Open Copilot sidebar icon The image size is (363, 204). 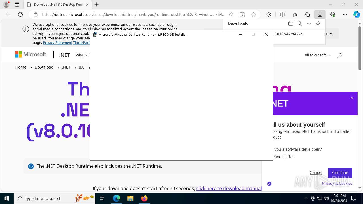pos(356,14)
